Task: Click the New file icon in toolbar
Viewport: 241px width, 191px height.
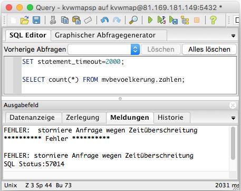Action: click(x=14, y=20)
